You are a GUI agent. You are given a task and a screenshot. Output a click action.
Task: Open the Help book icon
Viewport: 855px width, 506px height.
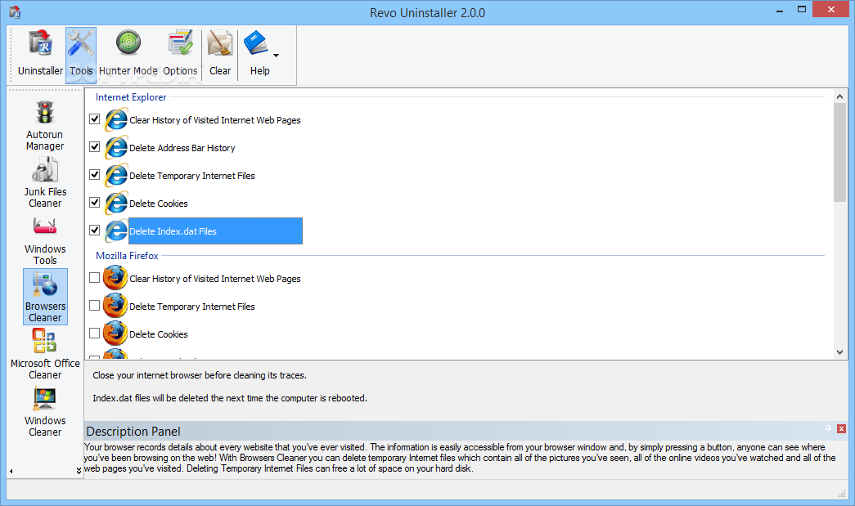[x=256, y=43]
